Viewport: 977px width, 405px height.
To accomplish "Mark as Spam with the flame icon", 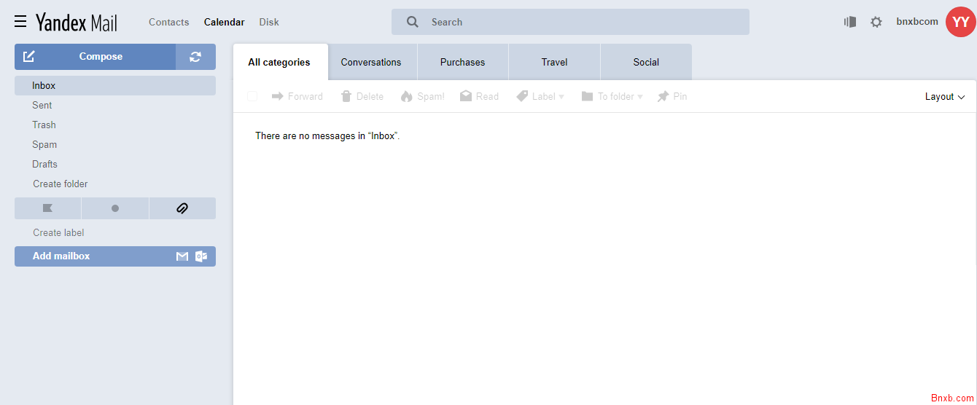I will (x=407, y=96).
